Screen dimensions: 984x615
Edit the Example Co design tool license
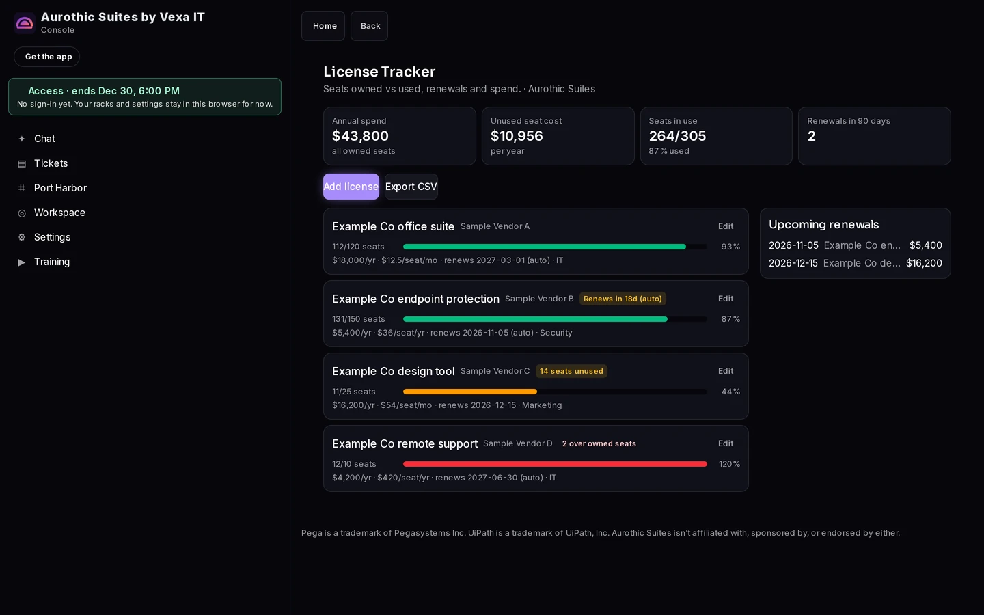click(726, 371)
